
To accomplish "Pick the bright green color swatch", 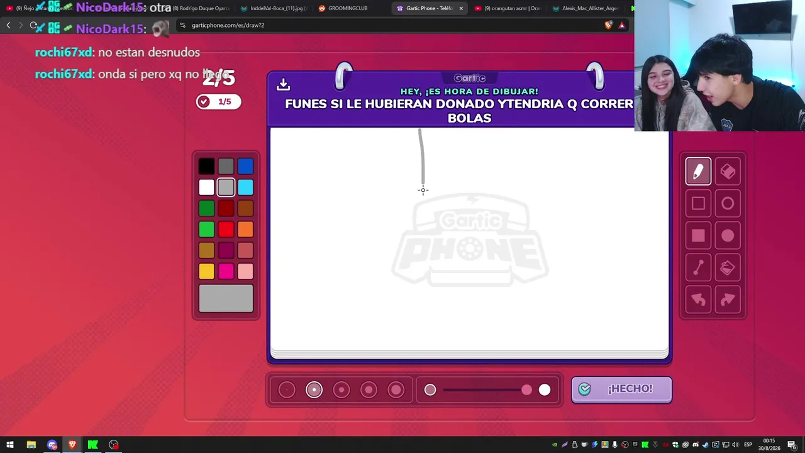I will [206, 229].
